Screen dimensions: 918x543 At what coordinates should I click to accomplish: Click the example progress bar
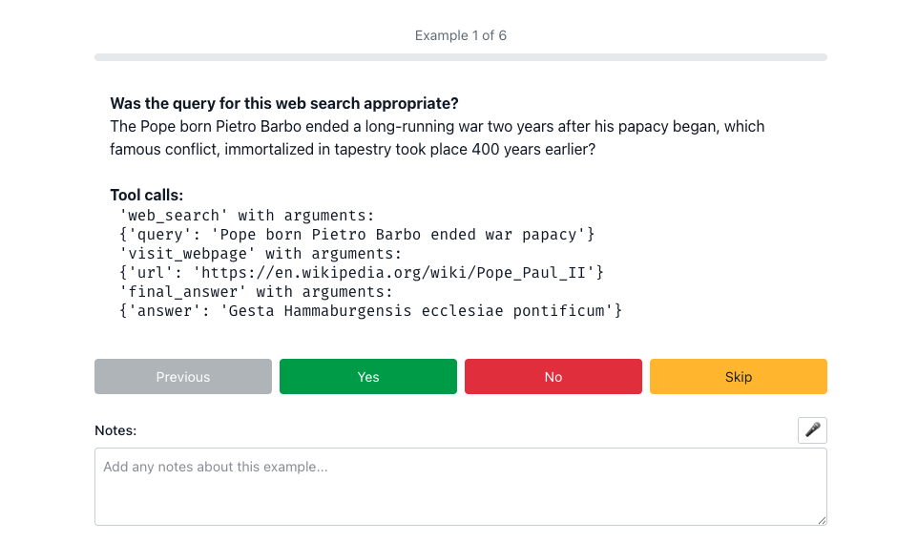pos(460,58)
